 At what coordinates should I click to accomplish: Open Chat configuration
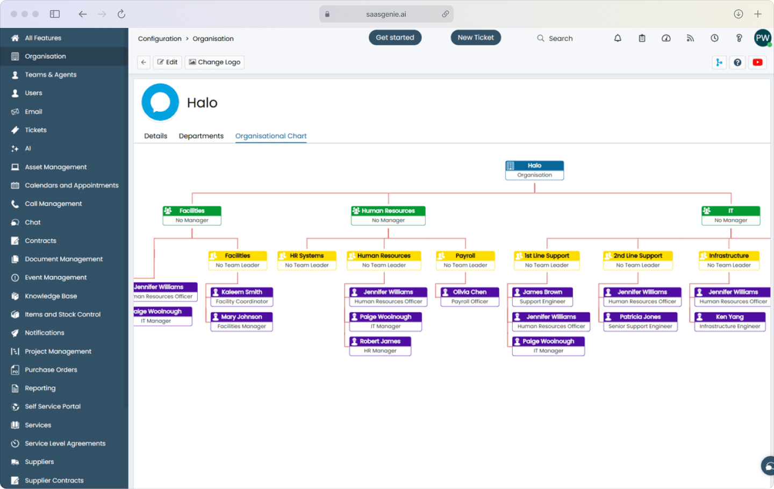tap(64, 222)
